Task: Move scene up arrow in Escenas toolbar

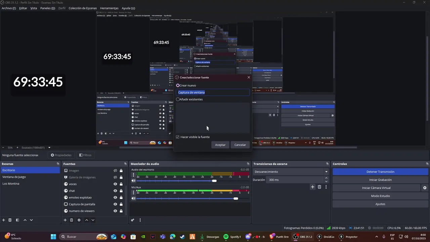Action: [x=25, y=220]
